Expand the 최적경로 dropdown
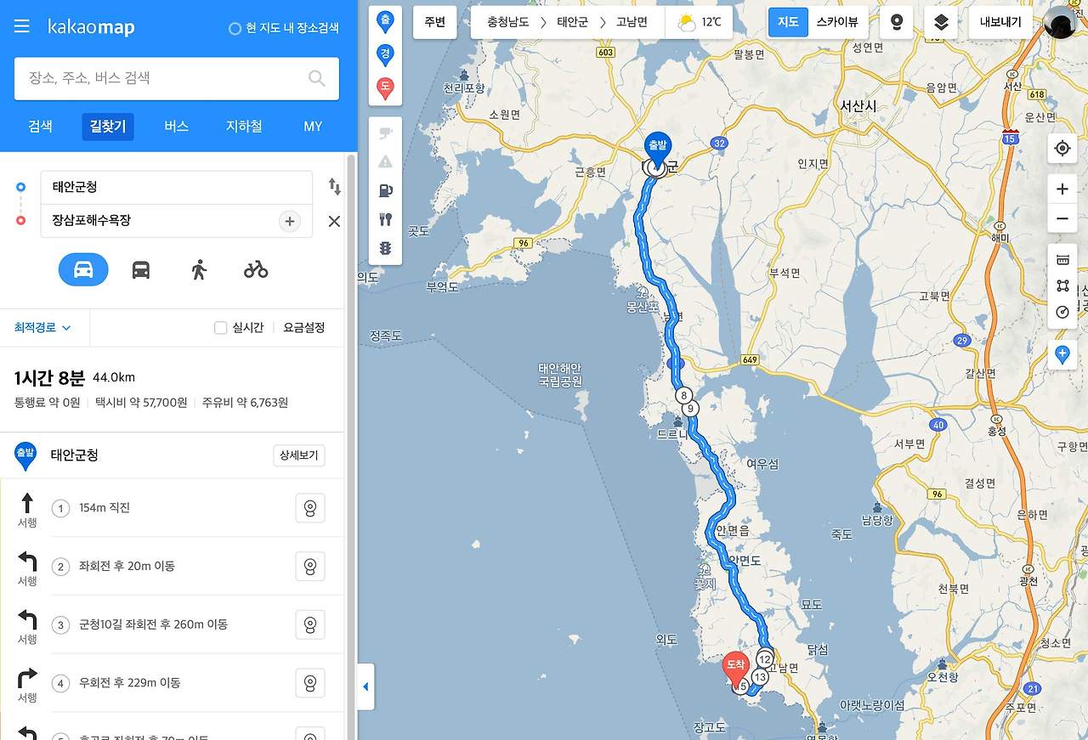Screen dimensions: 1088x740 (x=42, y=328)
